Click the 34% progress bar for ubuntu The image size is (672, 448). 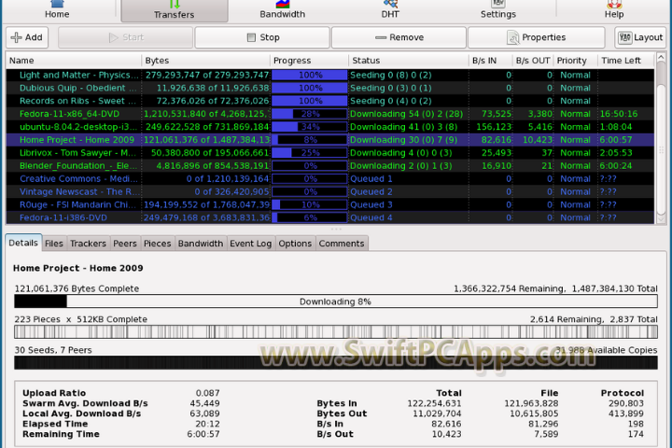coord(310,127)
